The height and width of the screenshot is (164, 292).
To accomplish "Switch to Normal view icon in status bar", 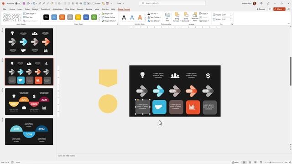I will click(x=244, y=162).
